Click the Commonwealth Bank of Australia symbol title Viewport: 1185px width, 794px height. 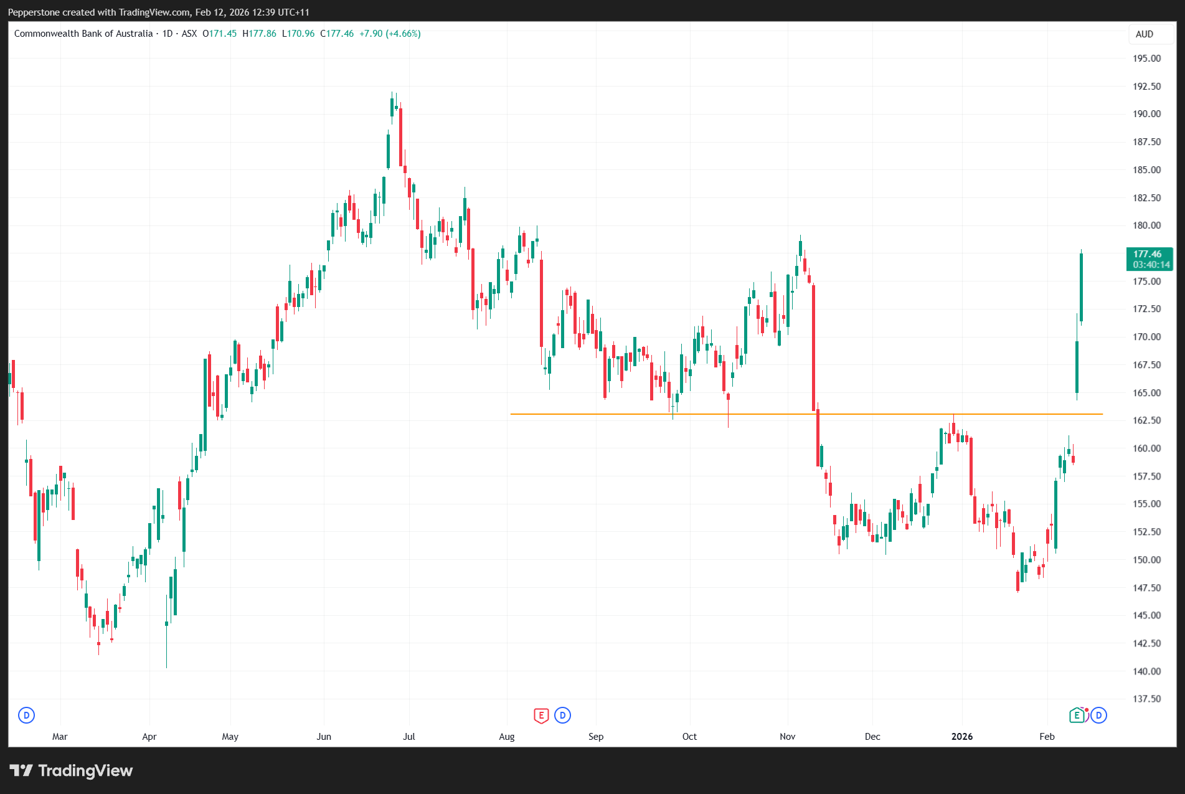[83, 34]
